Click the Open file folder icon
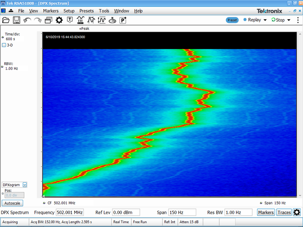Viewport: 303px width, 227px height. point(6,20)
